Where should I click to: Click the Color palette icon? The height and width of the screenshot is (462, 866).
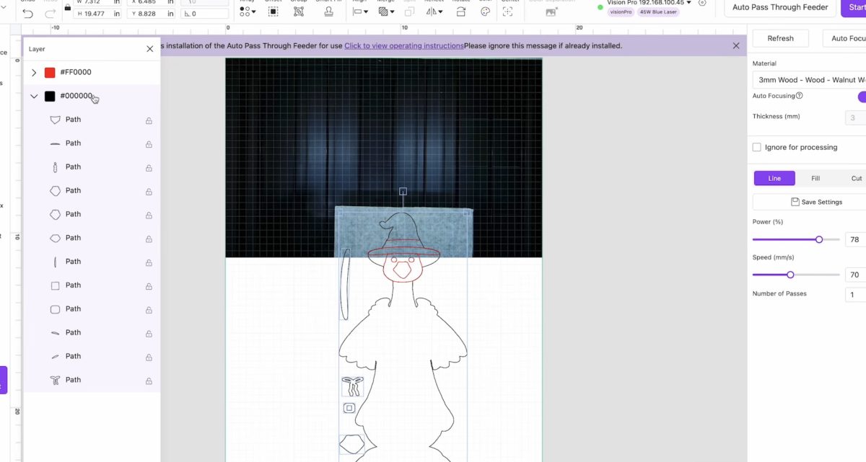pos(485,12)
